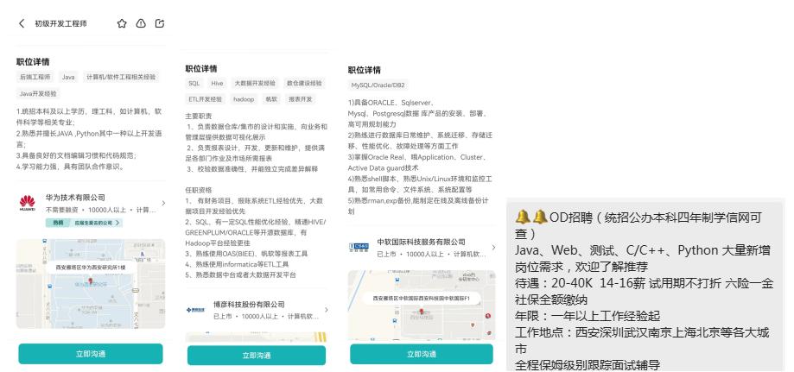Select the Java开发经验 tag
794x372 pixels.
(38, 93)
